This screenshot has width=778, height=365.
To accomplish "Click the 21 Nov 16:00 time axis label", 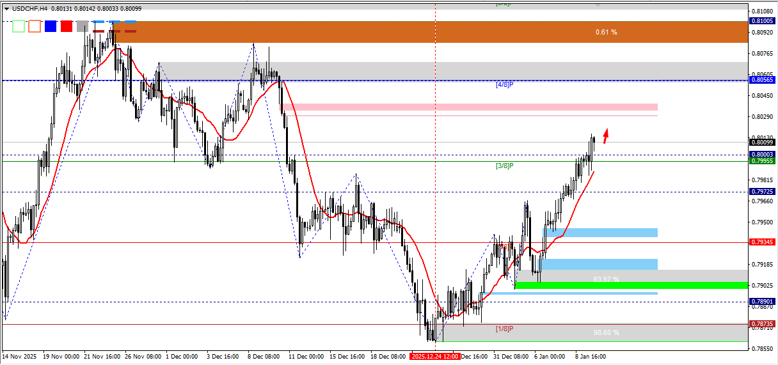I will click(102, 356).
